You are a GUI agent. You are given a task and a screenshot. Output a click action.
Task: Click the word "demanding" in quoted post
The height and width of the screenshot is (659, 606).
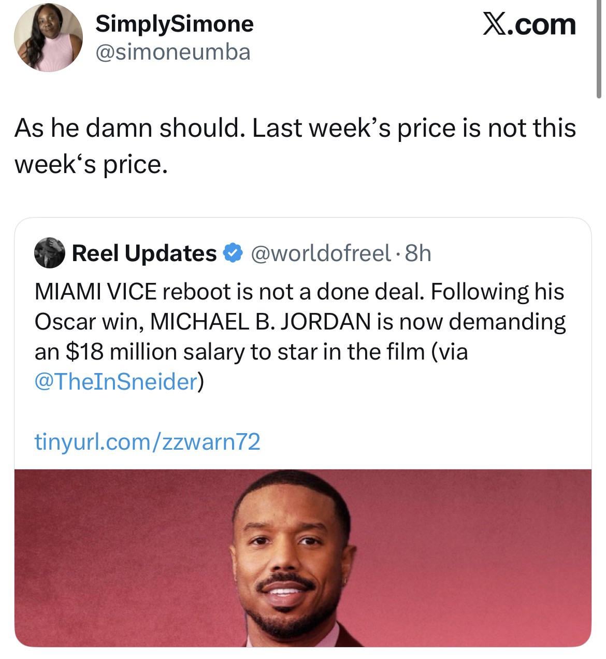(507, 322)
